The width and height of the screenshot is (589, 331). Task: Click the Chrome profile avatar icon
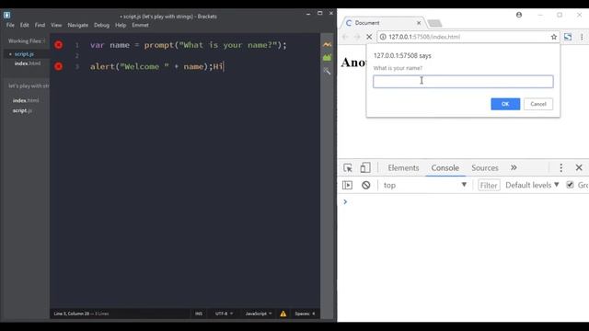tap(519, 15)
